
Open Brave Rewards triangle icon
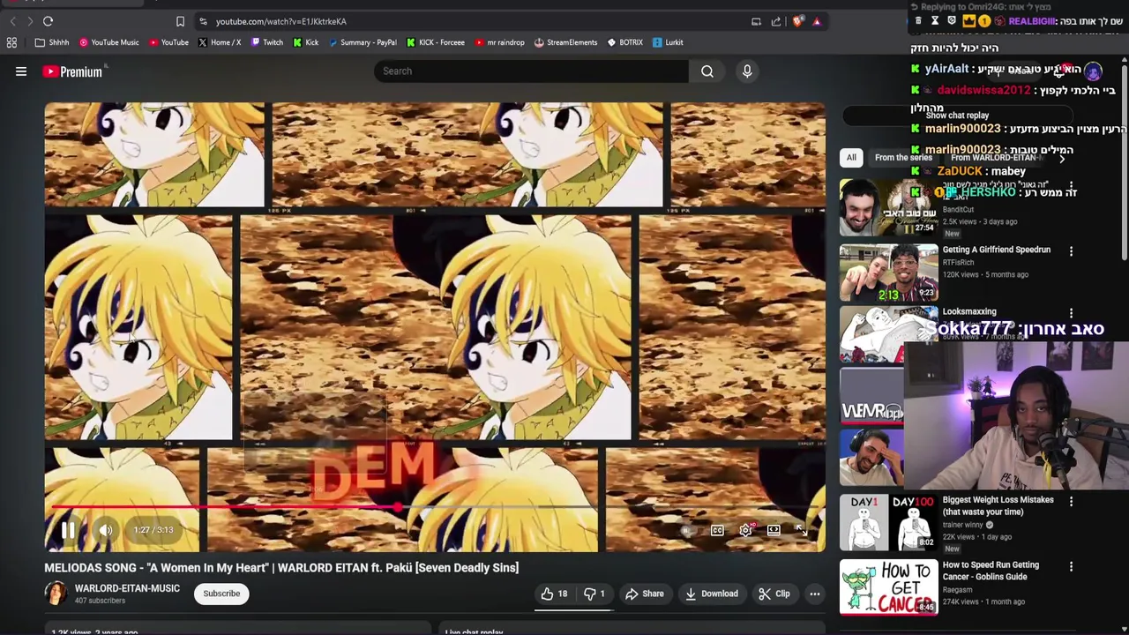coord(817,21)
